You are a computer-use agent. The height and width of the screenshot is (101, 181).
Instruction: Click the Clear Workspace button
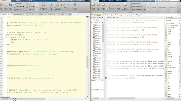pyautogui.click(x=136, y=9)
